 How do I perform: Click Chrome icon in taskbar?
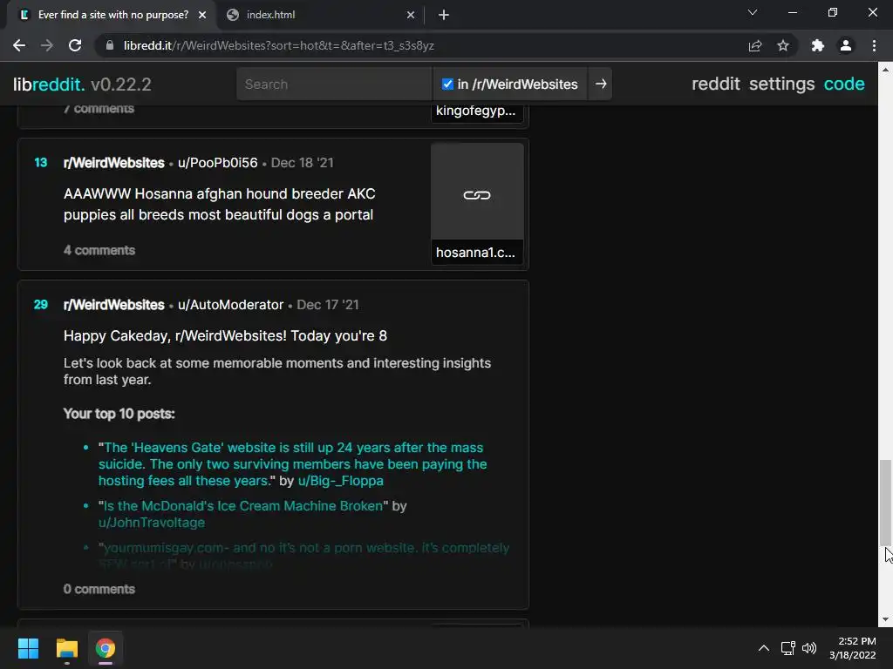[x=106, y=648]
